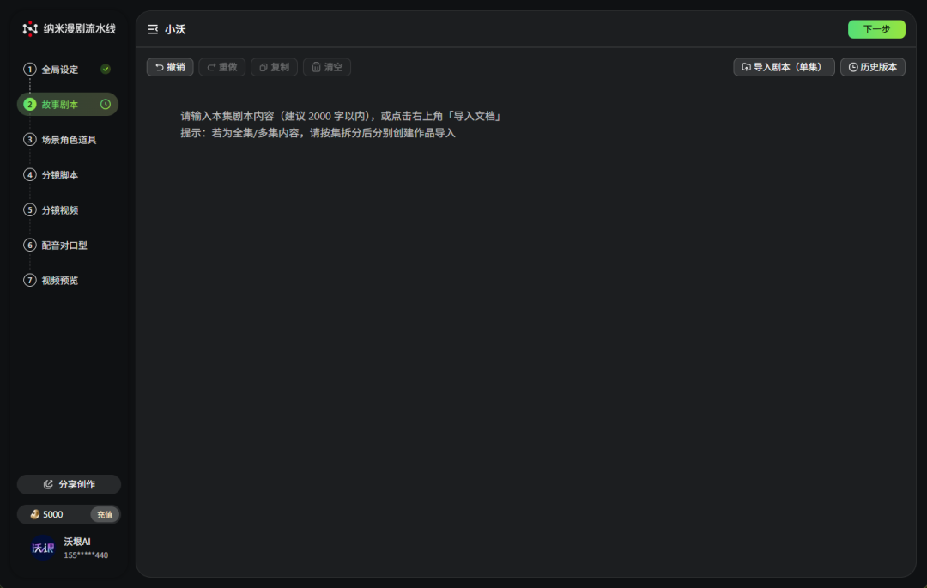Click the 复制 copy icon
Image resolution: width=927 pixels, height=588 pixels.
[263, 67]
